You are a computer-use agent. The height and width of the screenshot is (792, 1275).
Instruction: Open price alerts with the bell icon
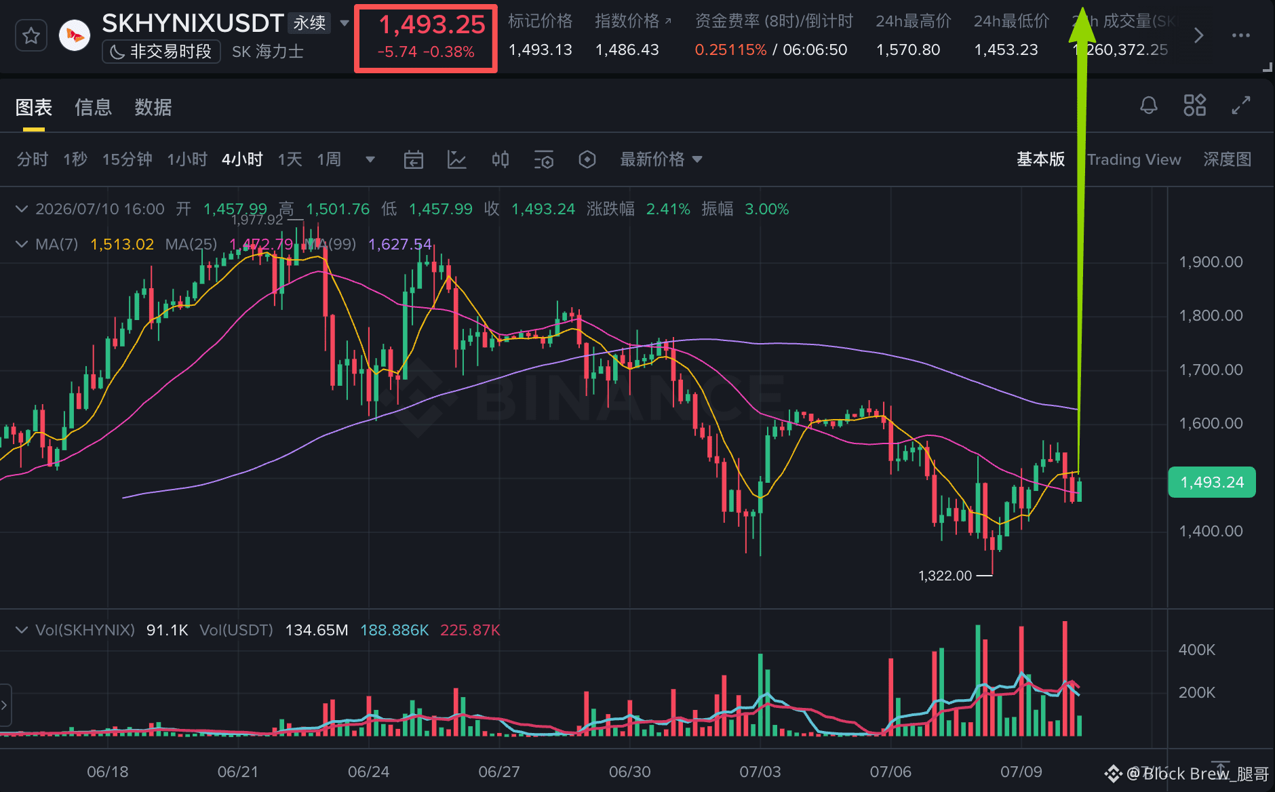(1149, 105)
